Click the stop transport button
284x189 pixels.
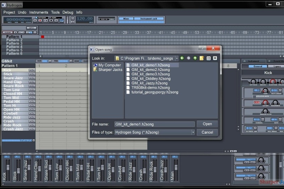(51, 21)
